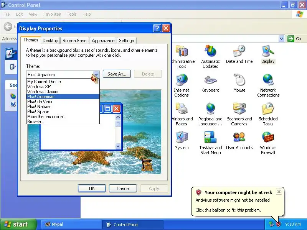Click the Save As... button
The image size is (307, 230).
tap(117, 74)
